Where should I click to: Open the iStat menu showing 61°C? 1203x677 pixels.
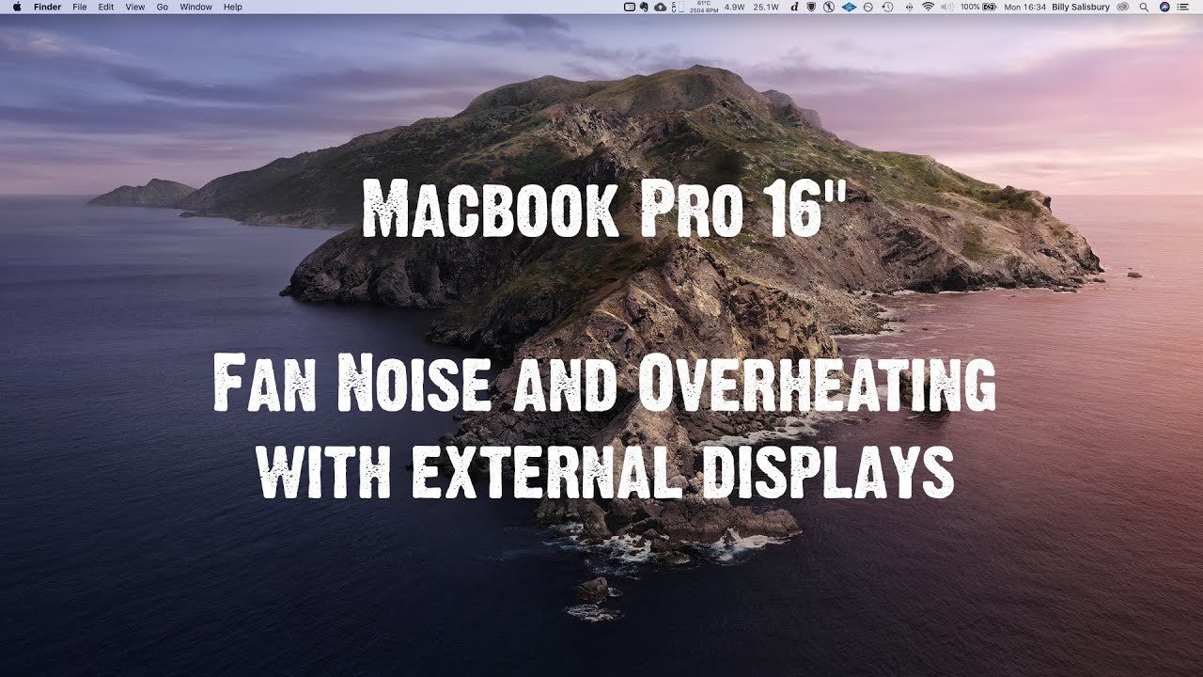(703, 8)
